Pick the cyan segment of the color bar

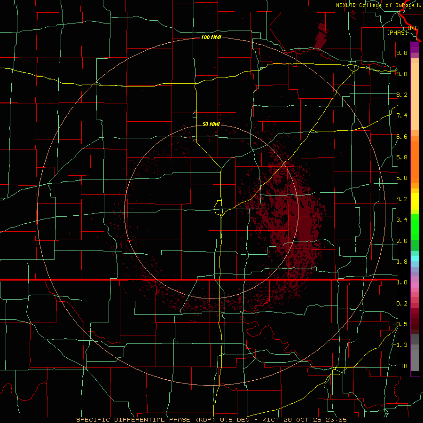click(415, 258)
